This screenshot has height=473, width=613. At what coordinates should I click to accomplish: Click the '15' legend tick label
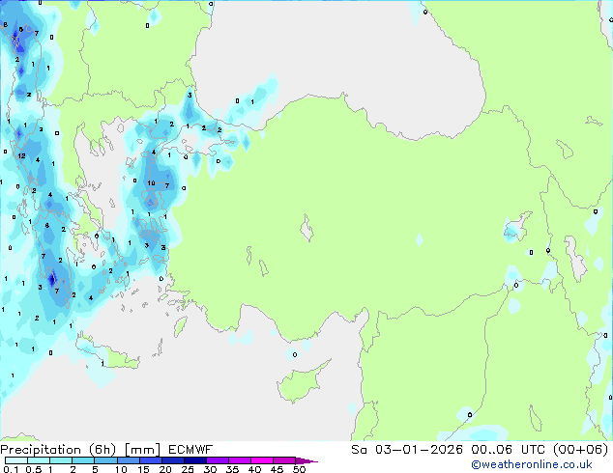[x=143, y=469]
